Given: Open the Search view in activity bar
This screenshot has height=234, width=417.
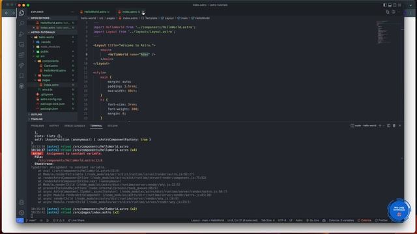Looking at the screenshot, I should [x=22, y=23].
